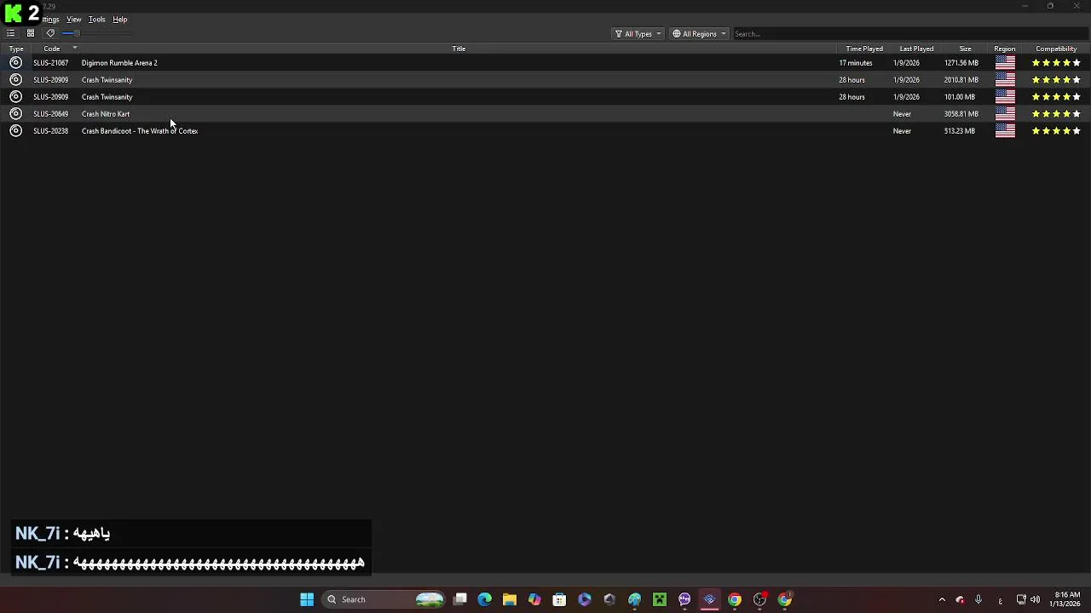Sort by the Region column header
This screenshot has width=1091, height=613.
coord(1004,49)
